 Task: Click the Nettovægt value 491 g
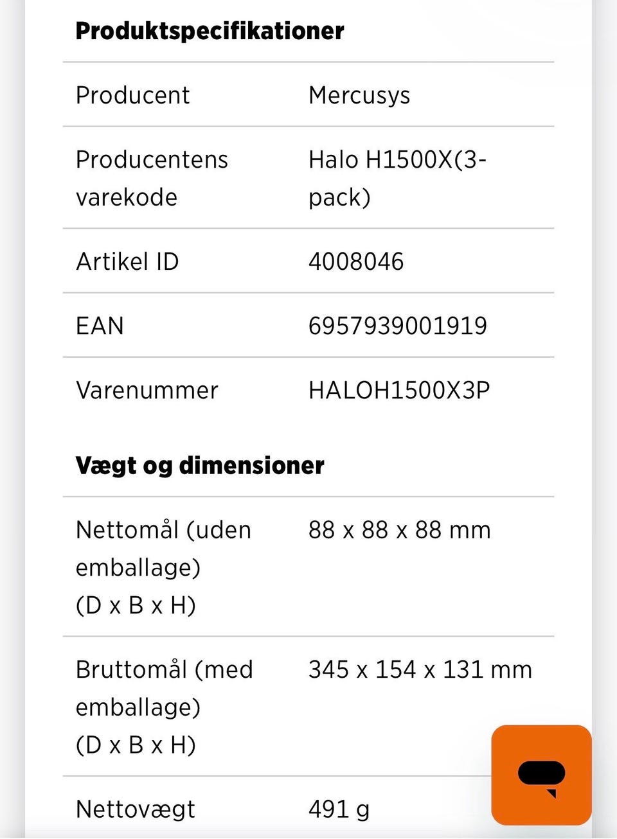[339, 809]
